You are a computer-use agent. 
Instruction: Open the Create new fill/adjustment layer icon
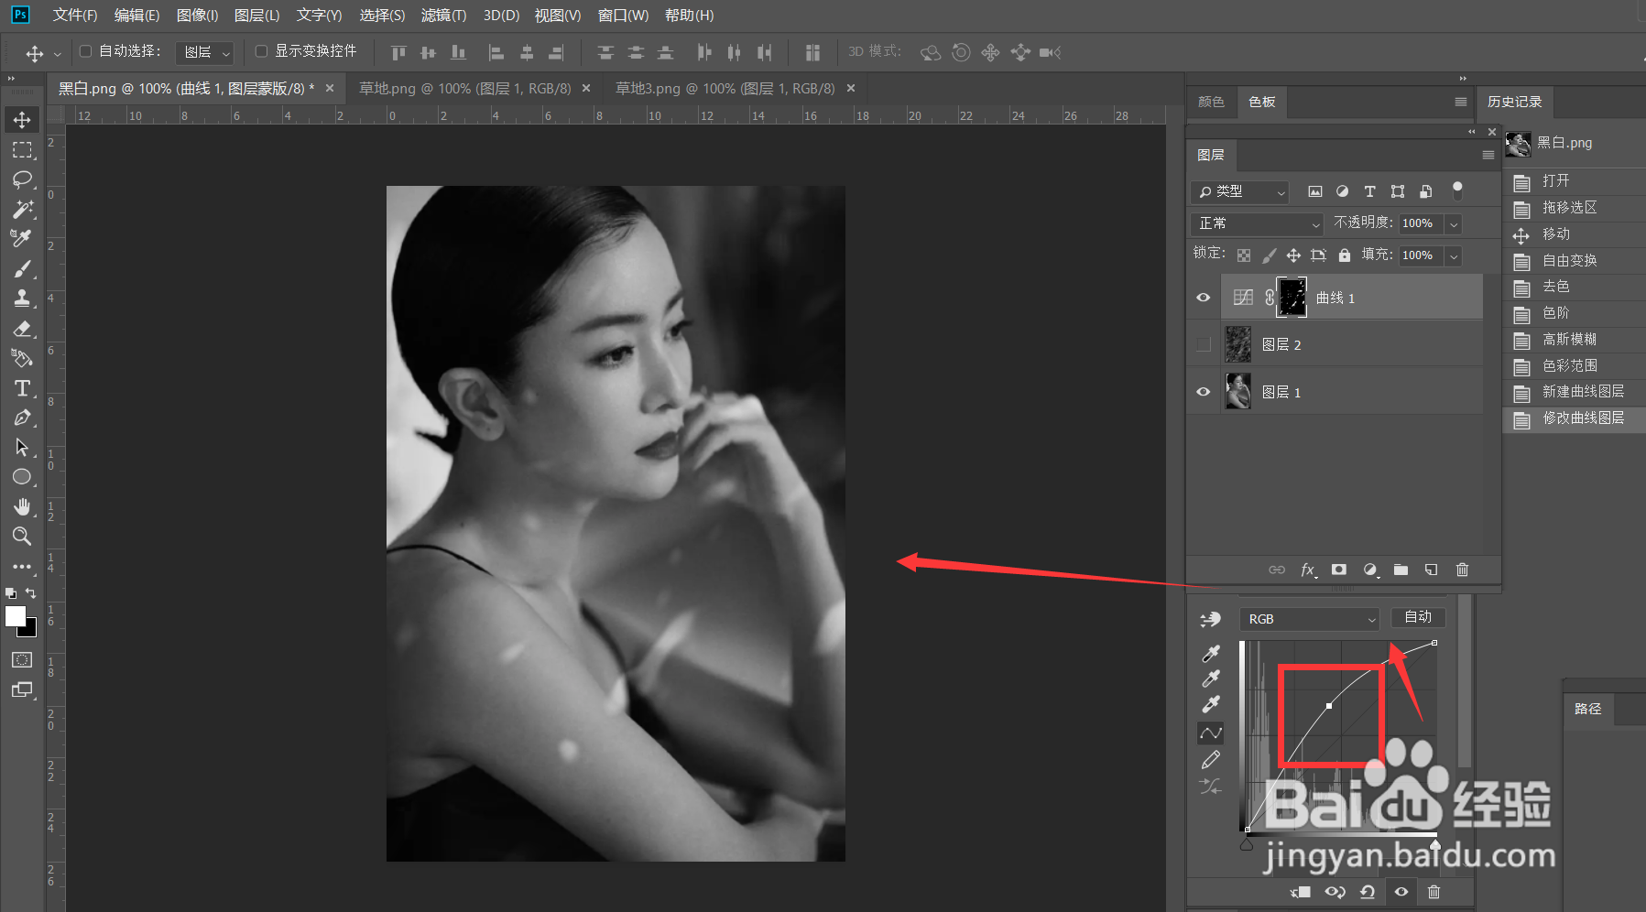[1369, 570]
